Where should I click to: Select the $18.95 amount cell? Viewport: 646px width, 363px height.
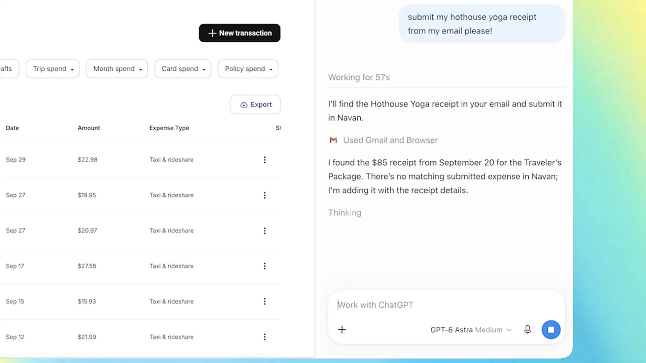[x=87, y=195]
